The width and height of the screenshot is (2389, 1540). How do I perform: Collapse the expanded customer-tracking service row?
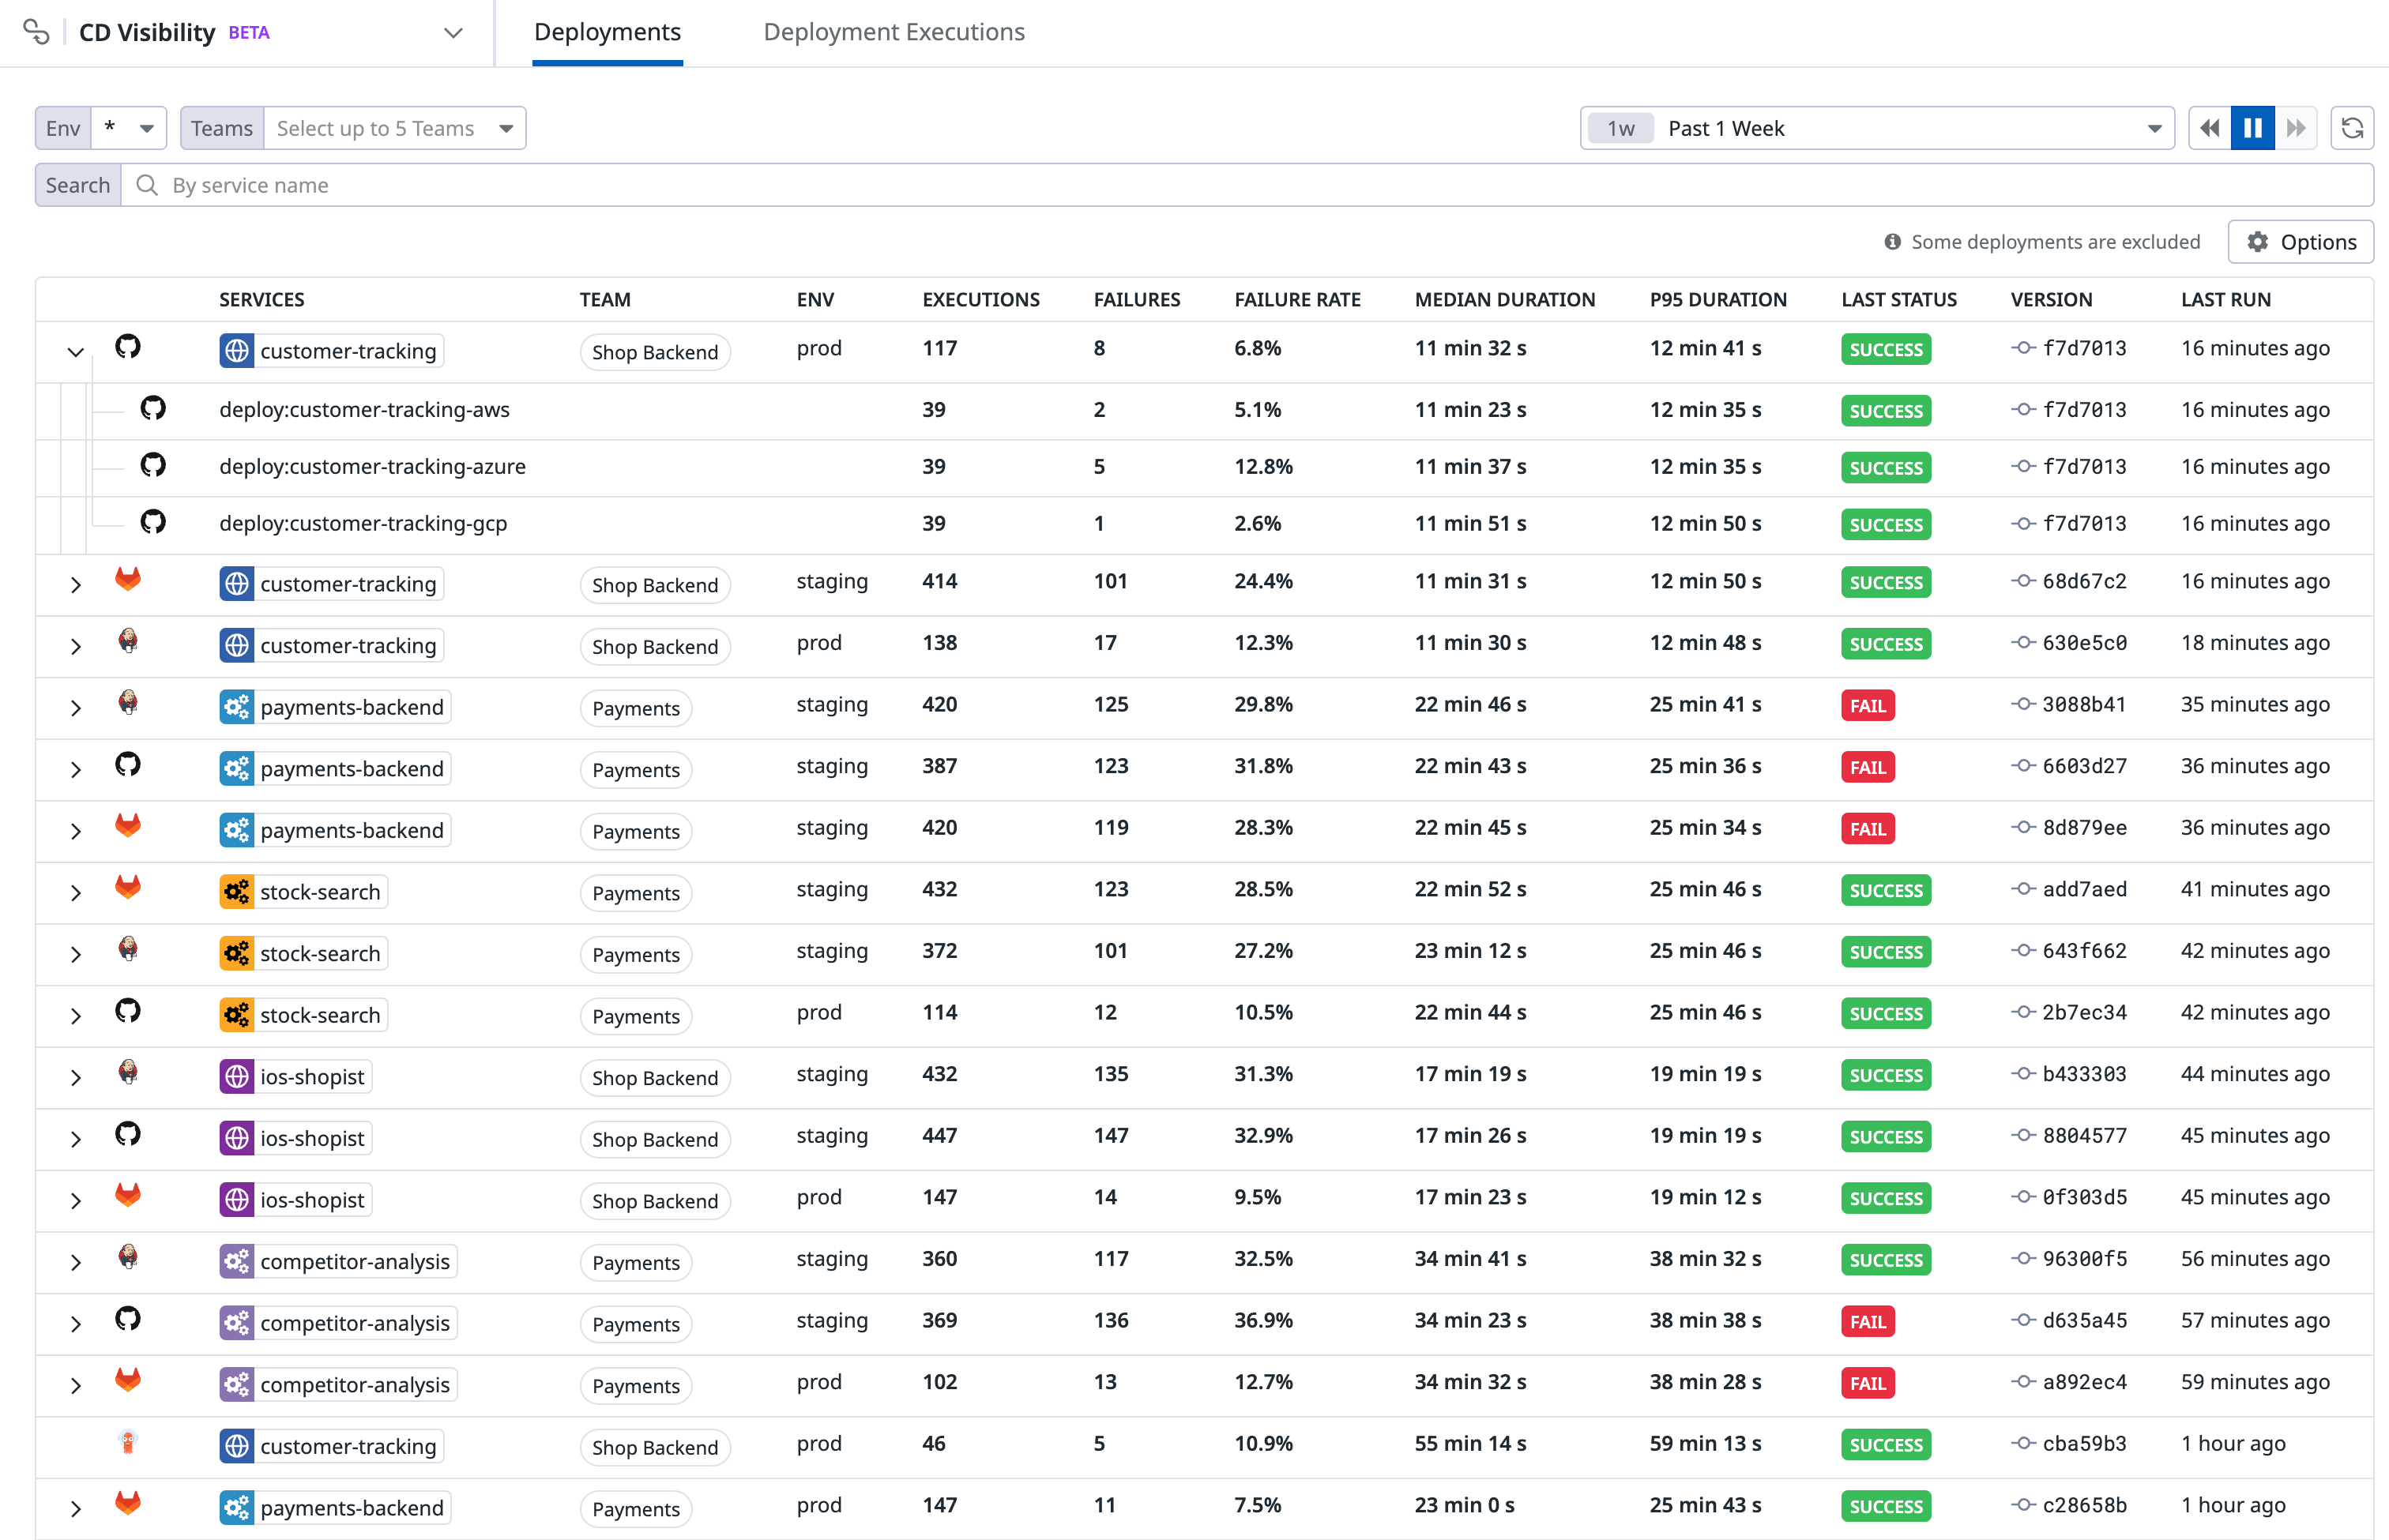tap(75, 352)
